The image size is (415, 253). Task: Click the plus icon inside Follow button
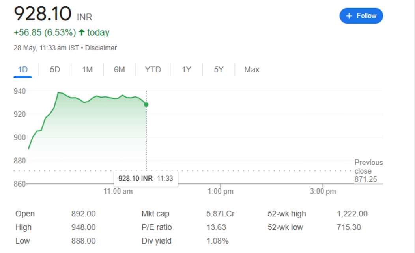click(x=349, y=16)
